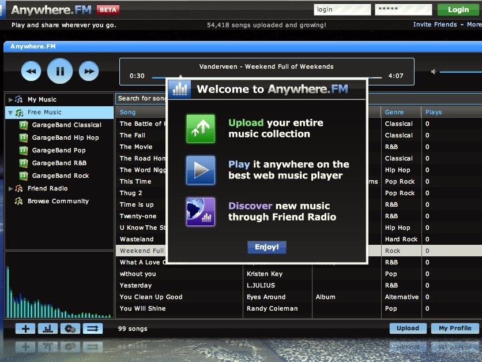
Task: Click the plus icon to add a playlist
Action: click(x=25, y=329)
